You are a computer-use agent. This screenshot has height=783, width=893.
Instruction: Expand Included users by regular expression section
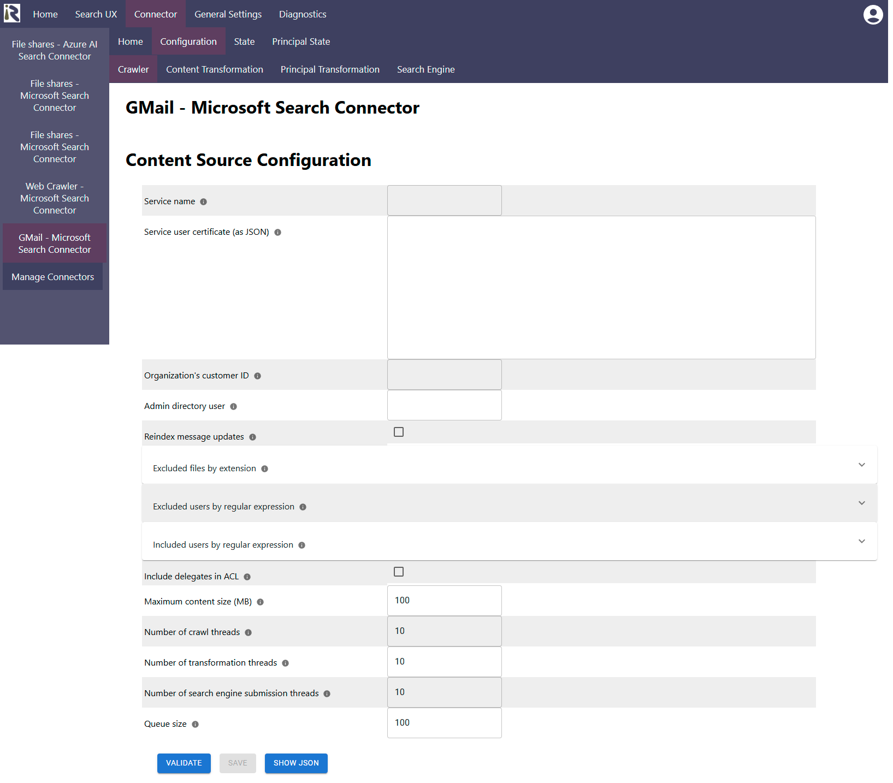tap(510, 541)
